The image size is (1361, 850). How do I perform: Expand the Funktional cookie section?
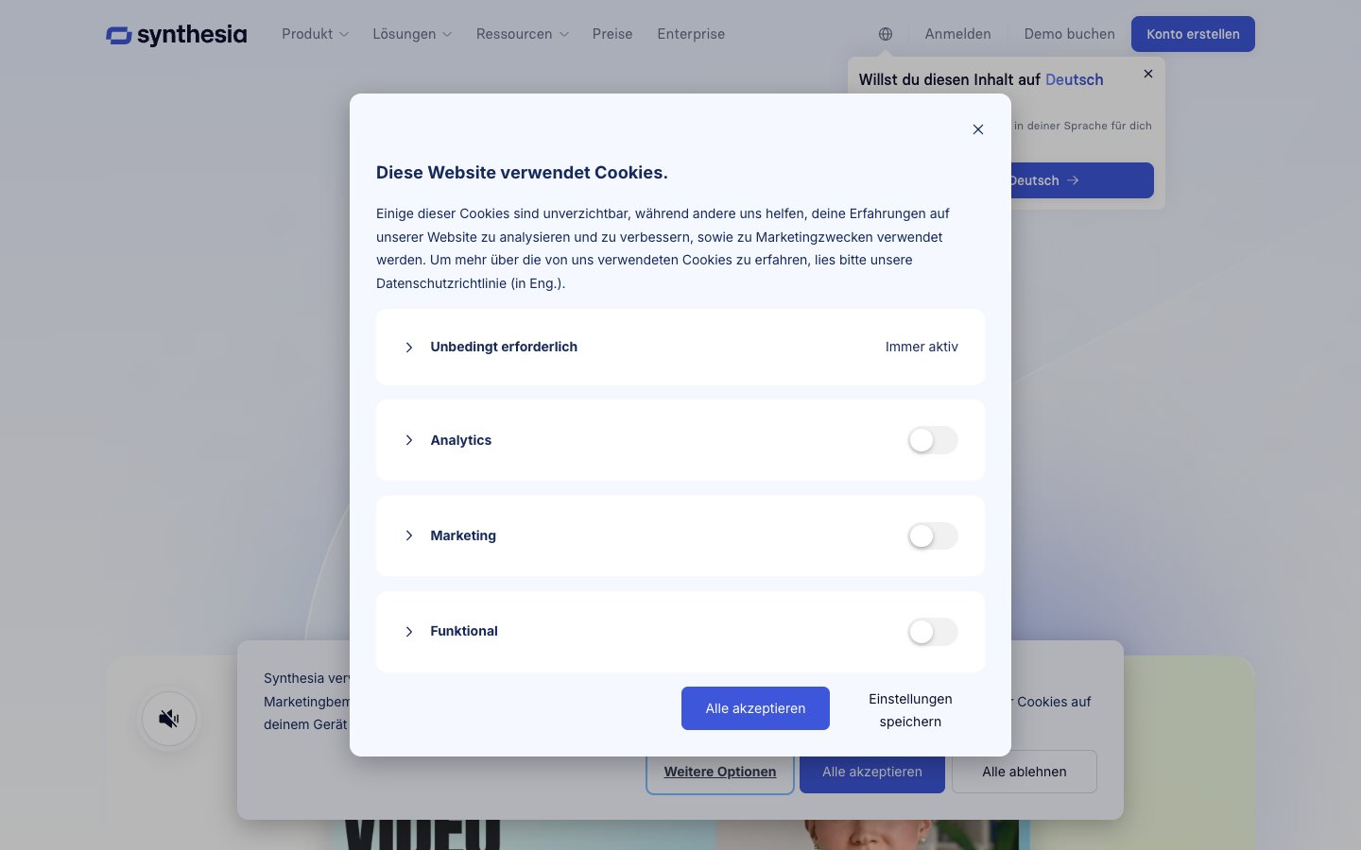[x=409, y=632]
